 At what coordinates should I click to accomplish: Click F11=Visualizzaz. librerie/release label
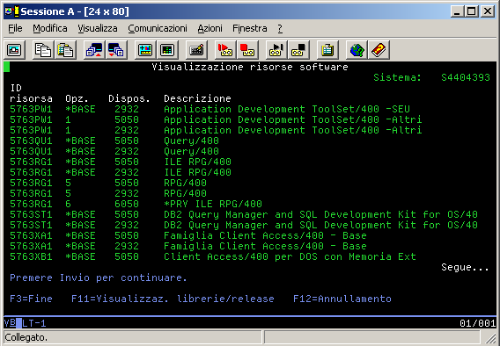(173, 299)
